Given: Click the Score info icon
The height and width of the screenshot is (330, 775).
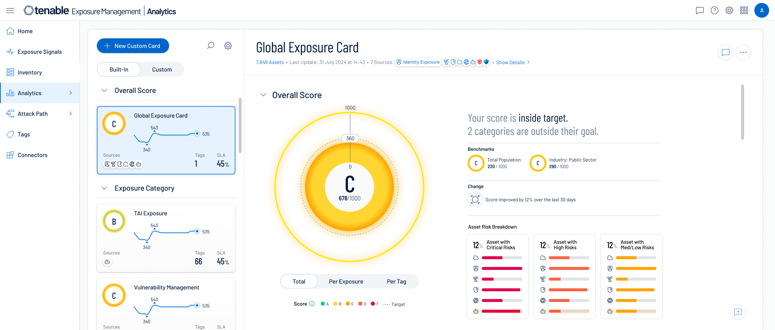Looking at the screenshot, I should pyautogui.click(x=312, y=304).
